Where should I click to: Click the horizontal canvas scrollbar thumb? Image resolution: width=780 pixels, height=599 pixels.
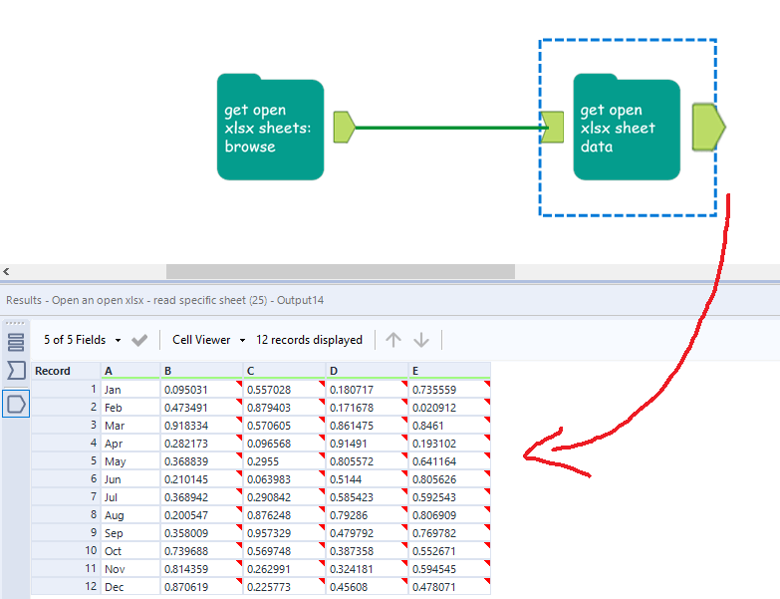click(x=340, y=271)
